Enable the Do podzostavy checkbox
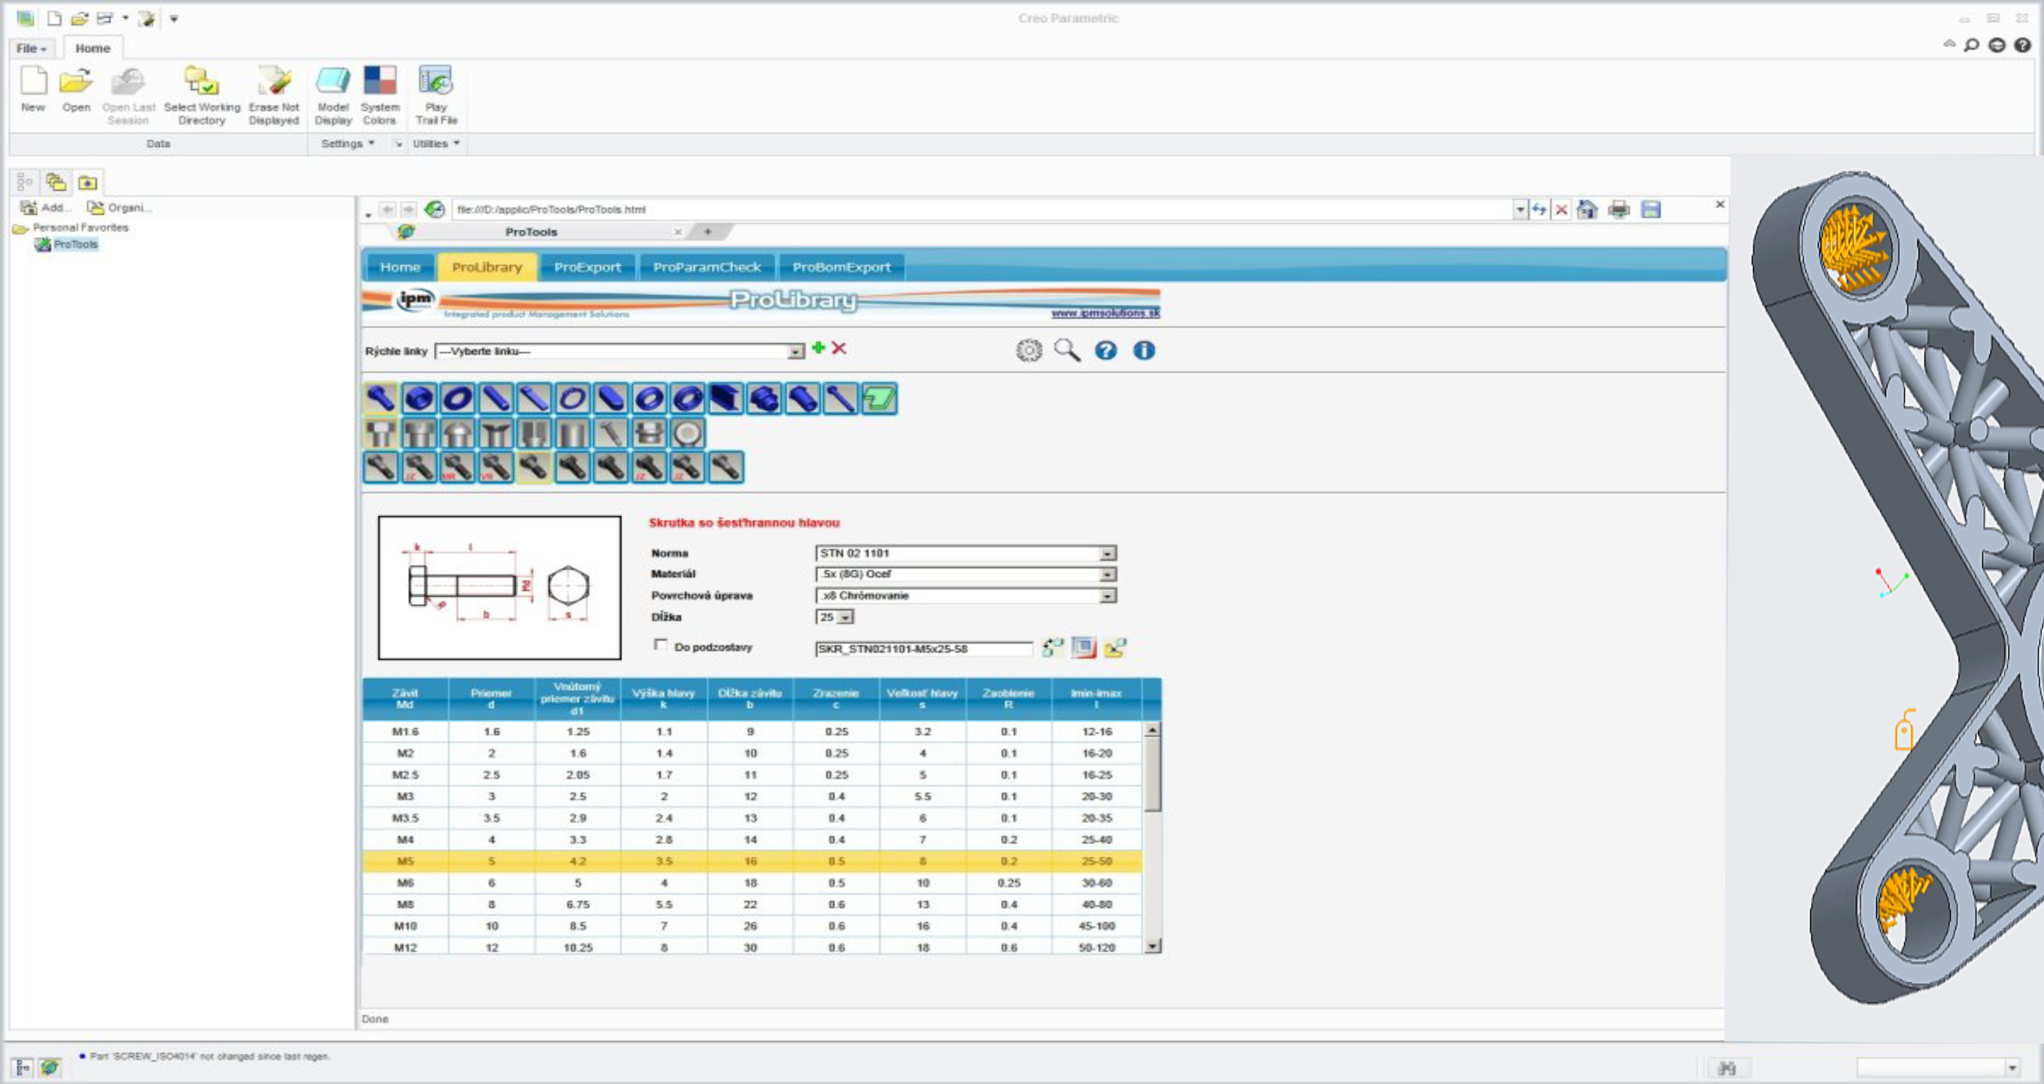Image resolution: width=2044 pixels, height=1084 pixels. [x=660, y=645]
